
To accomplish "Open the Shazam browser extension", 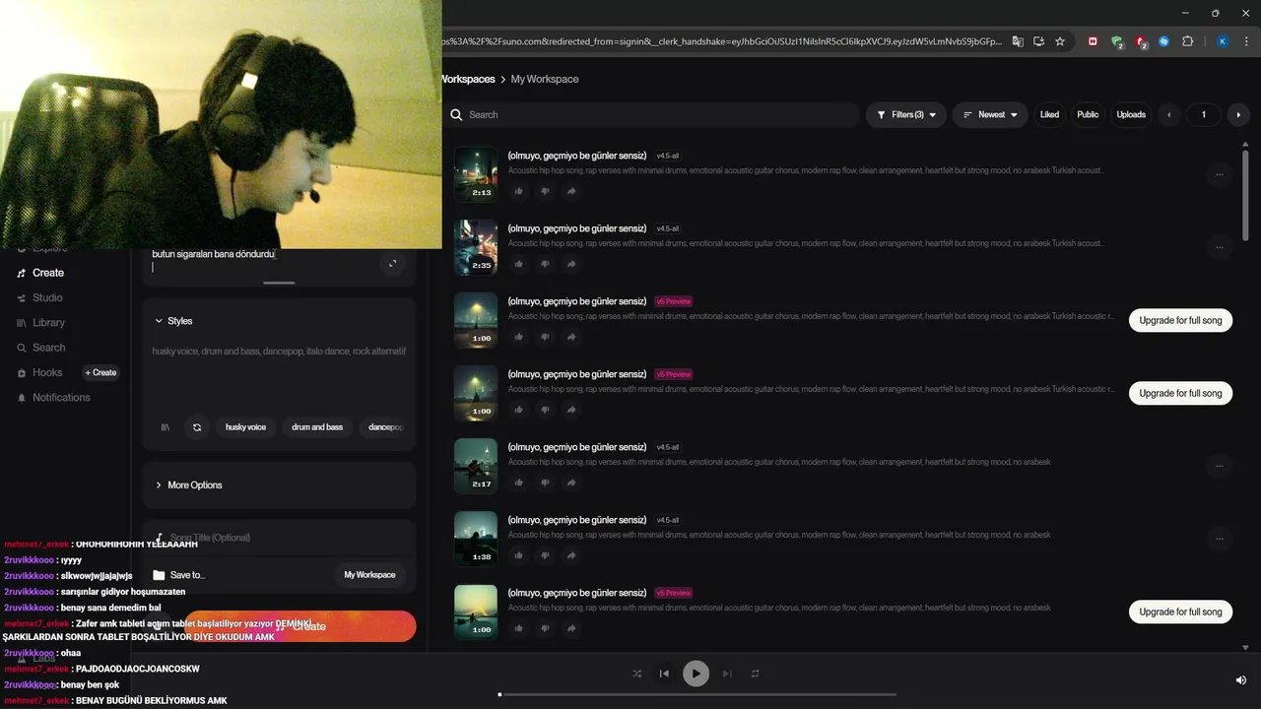I will pos(1163,41).
